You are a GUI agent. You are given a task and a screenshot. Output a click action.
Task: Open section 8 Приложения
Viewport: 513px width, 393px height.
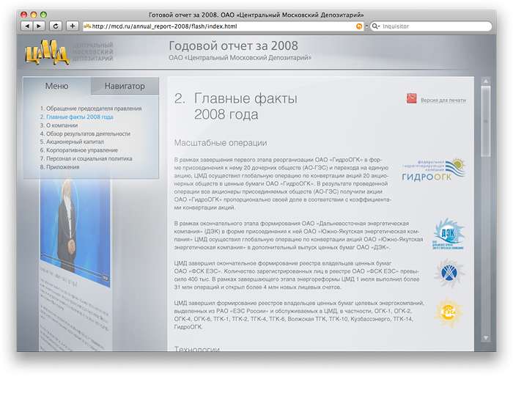pos(59,167)
